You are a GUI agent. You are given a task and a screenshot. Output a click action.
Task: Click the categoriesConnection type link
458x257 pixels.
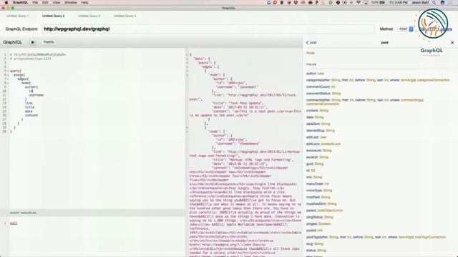pyautogui.click(x=433, y=80)
